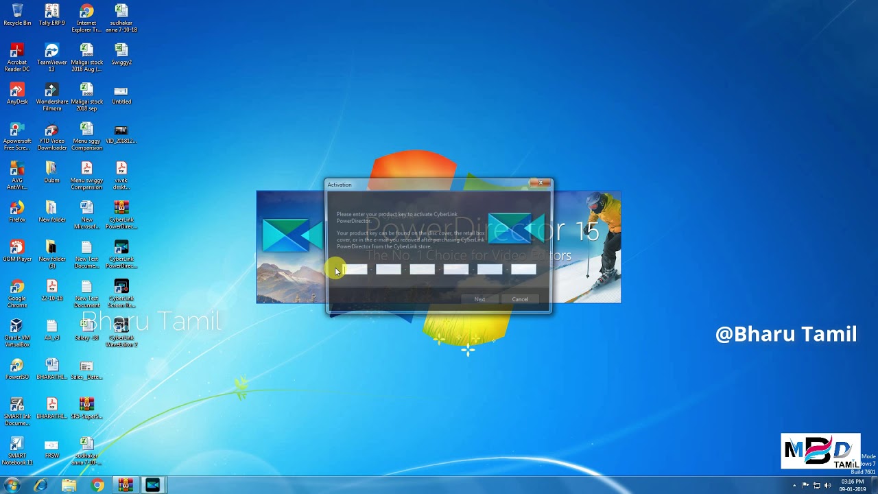Viewport: 878px width, 494px height.
Task: Click the sixth product key field
Action: click(x=523, y=270)
